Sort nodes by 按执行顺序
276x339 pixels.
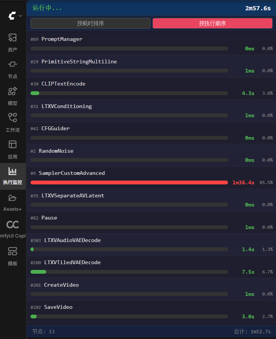click(x=212, y=23)
